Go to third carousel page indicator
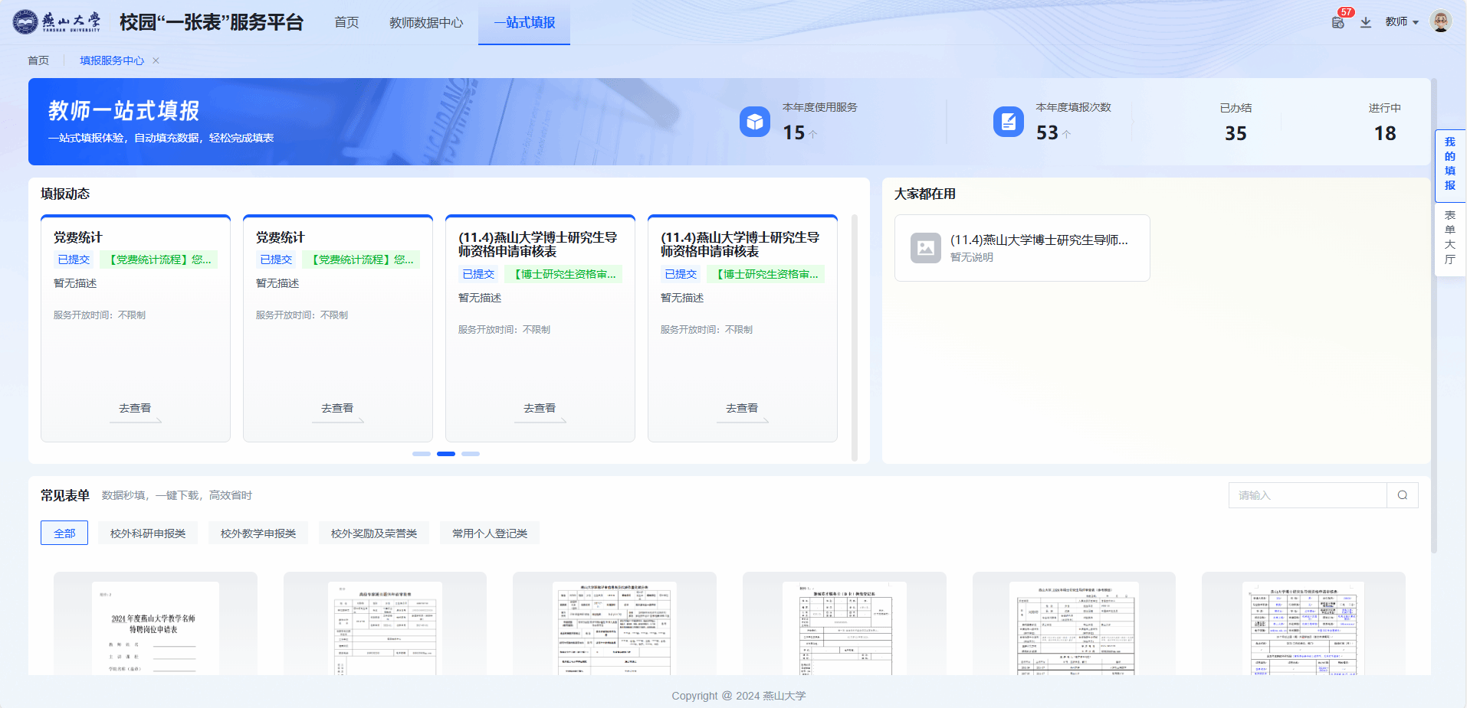 click(471, 454)
